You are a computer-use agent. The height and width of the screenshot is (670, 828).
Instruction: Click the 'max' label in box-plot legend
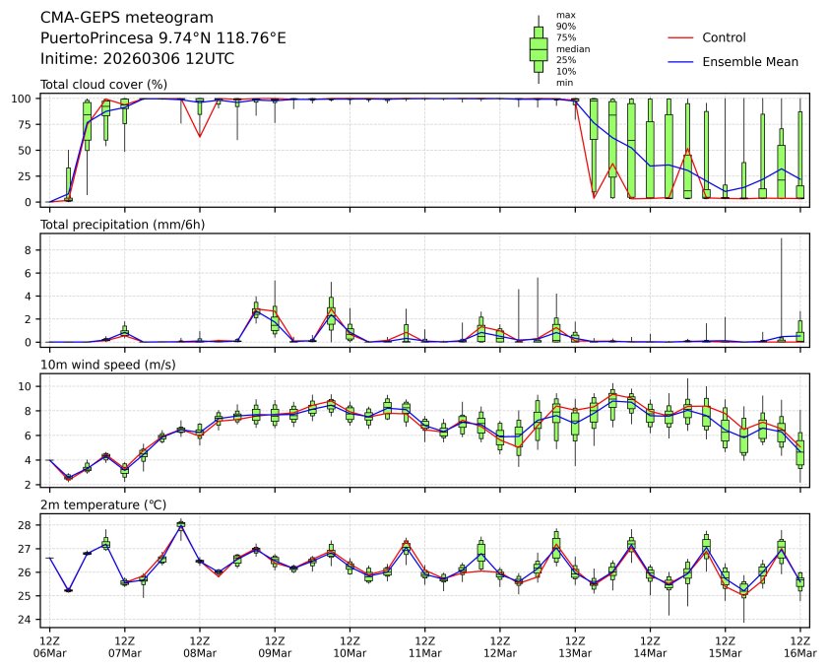click(x=565, y=15)
